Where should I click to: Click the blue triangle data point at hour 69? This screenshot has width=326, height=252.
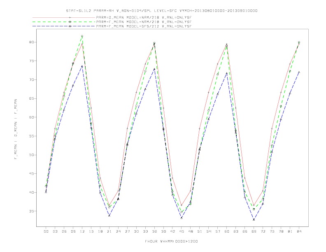(x=254, y=219)
